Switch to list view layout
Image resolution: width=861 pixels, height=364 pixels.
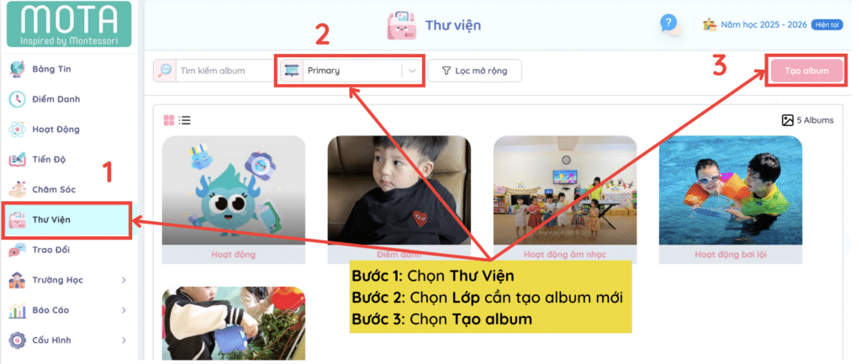(x=185, y=120)
